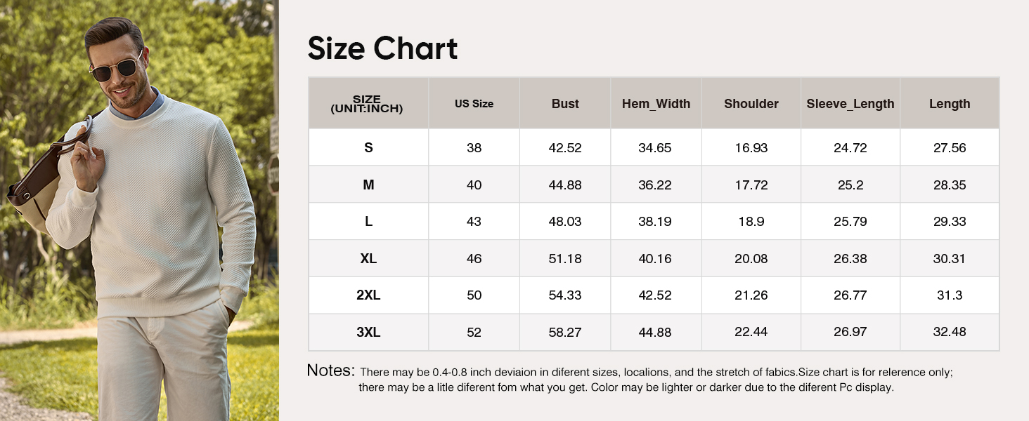Click the Length column header

coord(950,104)
